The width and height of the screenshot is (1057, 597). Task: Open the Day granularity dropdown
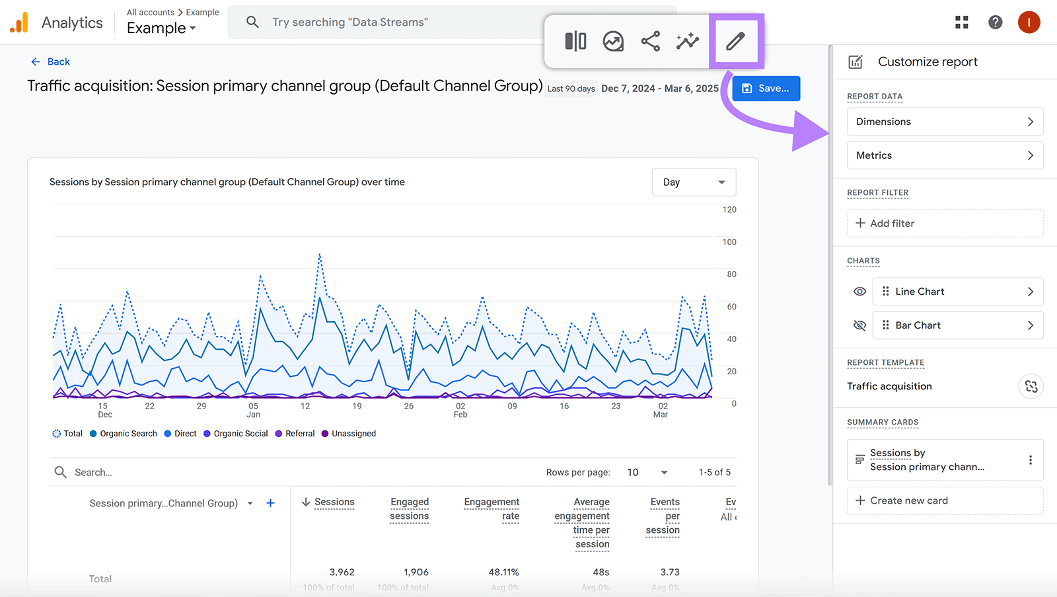(x=694, y=182)
